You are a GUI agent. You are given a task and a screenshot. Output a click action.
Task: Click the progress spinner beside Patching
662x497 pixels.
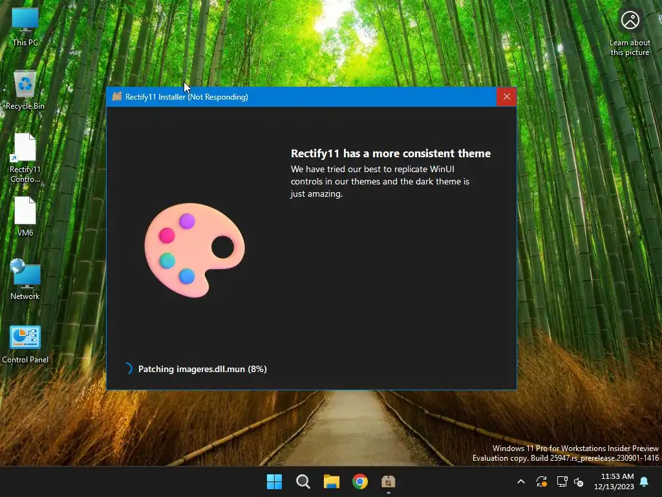pos(128,368)
